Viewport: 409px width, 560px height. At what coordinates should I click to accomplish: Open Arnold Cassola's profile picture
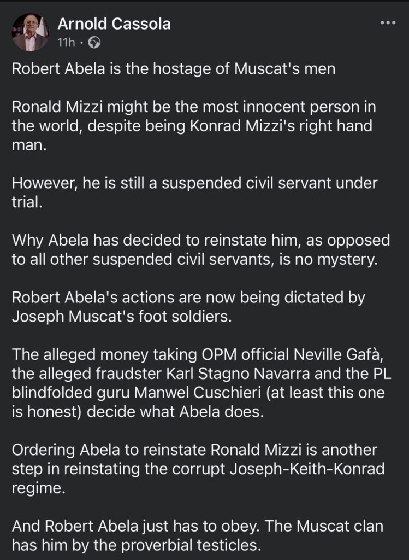[31, 32]
